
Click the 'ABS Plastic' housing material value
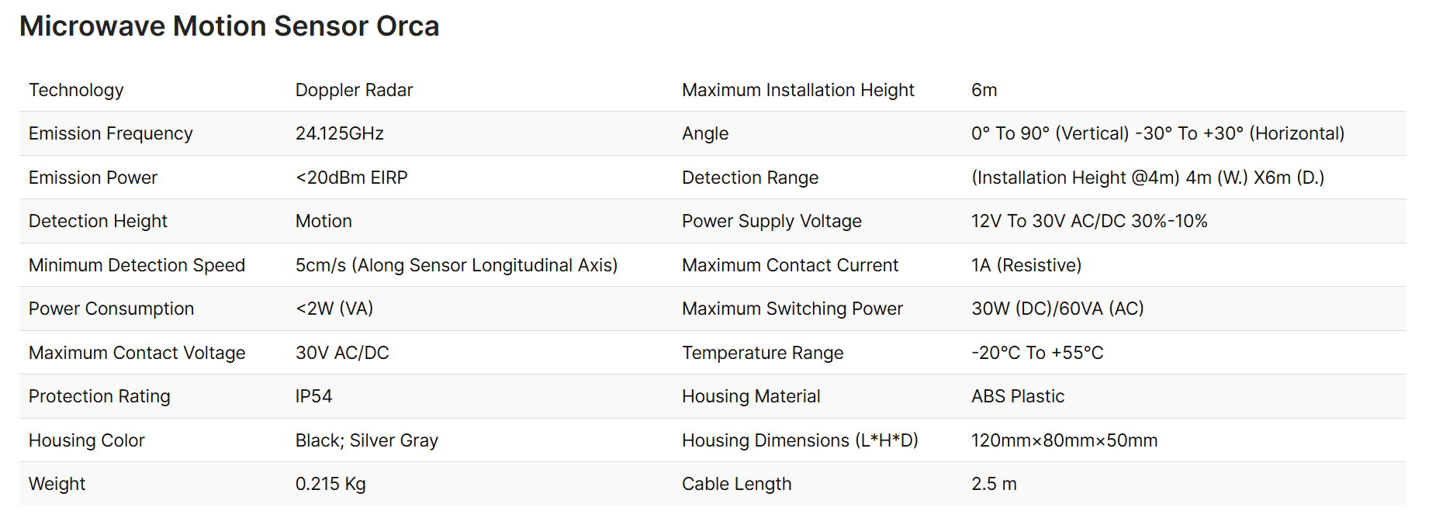pos(1017,396)
